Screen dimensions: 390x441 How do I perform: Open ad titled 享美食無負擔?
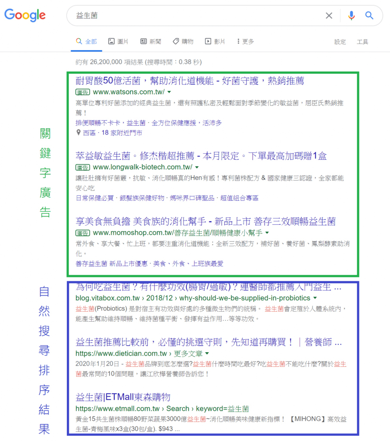point(206,221)
